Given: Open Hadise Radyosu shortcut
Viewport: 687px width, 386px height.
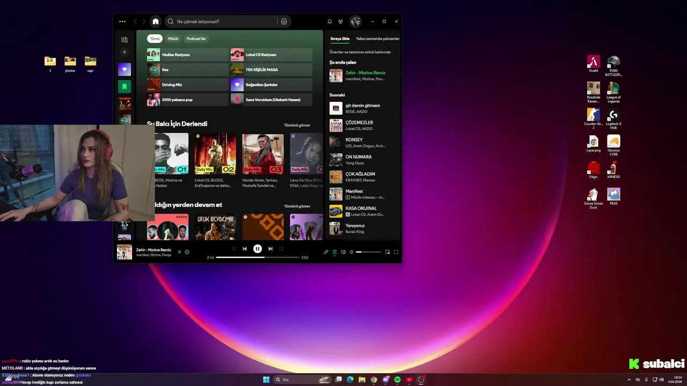Looking at the screenshot, I should tap(188, 55).
